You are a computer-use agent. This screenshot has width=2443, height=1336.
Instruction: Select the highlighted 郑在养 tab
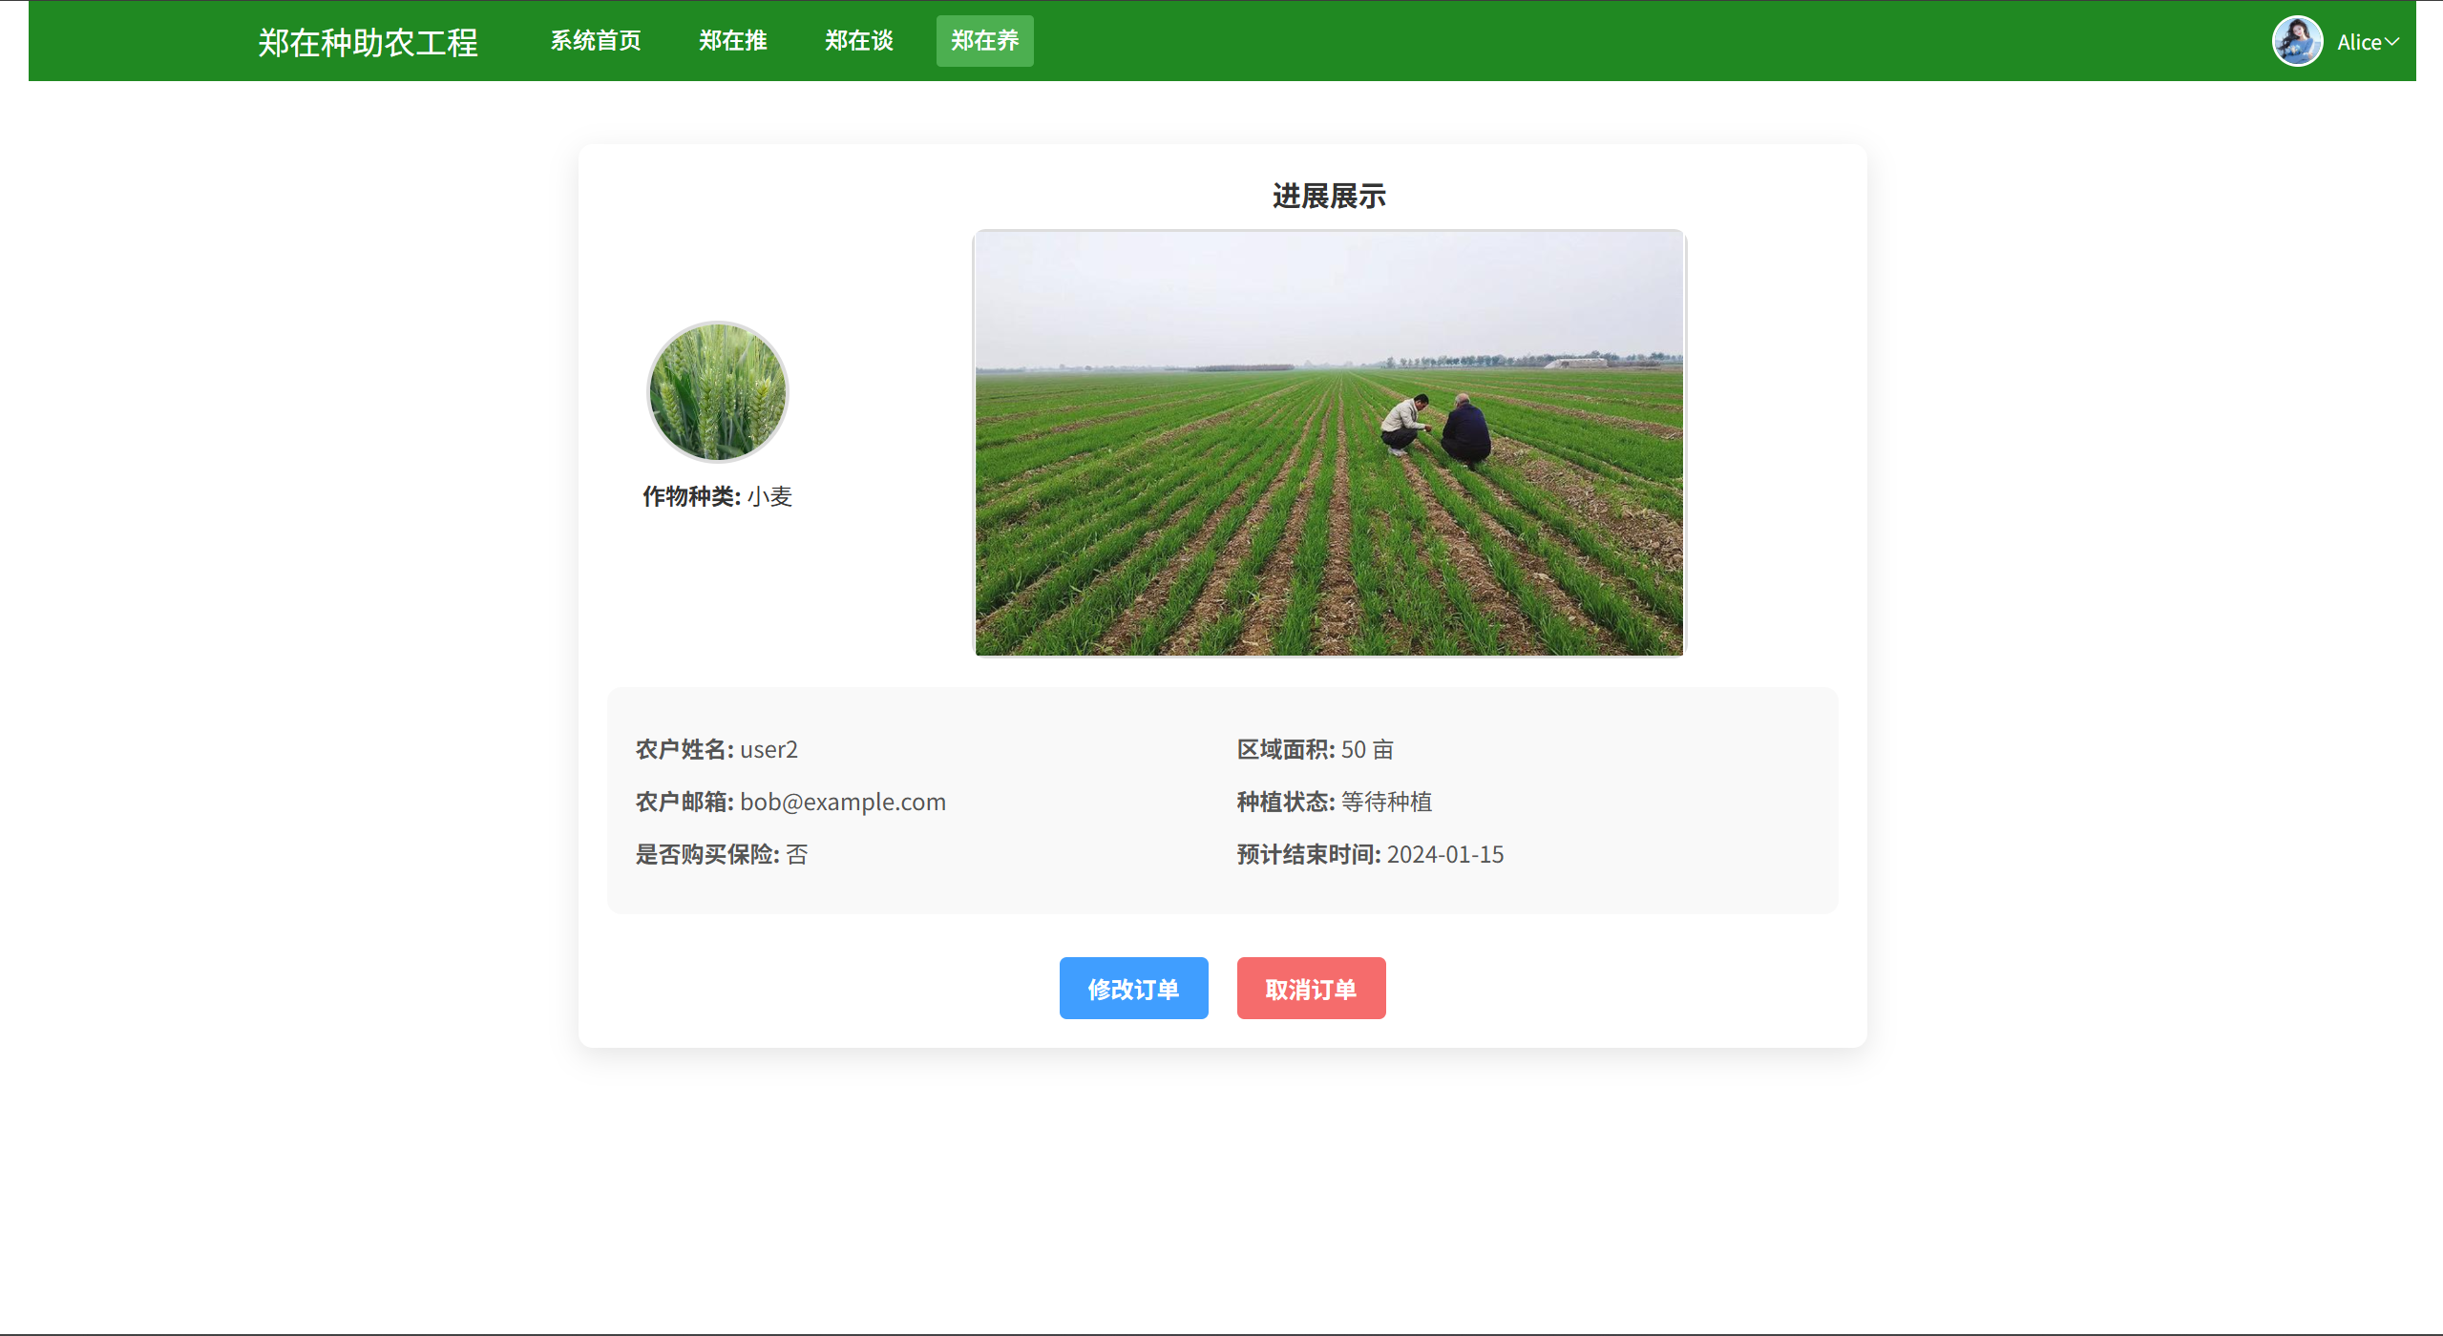point(984,41)
